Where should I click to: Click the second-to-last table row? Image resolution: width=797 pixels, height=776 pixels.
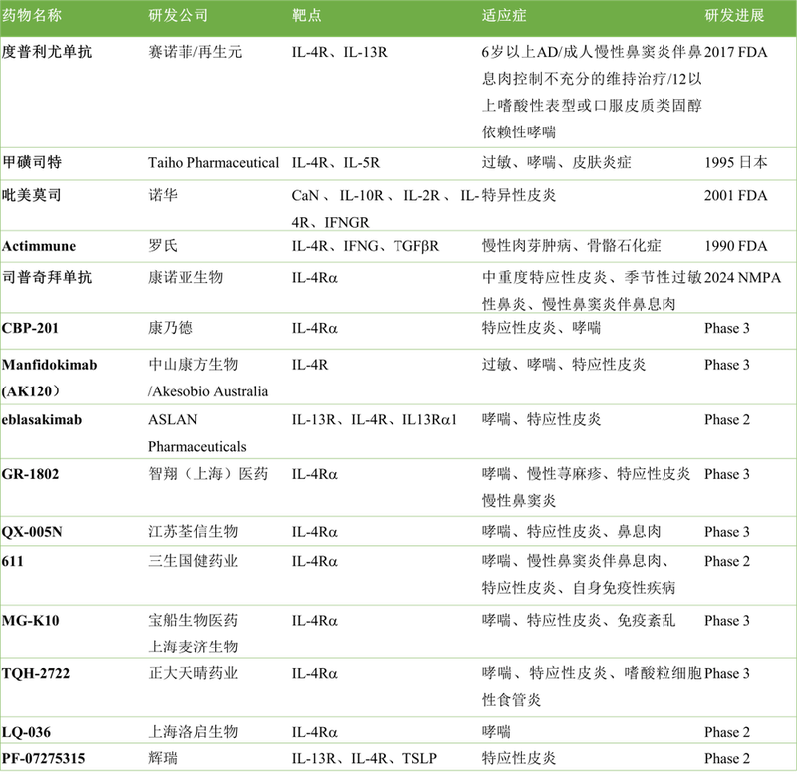[398, 730]
